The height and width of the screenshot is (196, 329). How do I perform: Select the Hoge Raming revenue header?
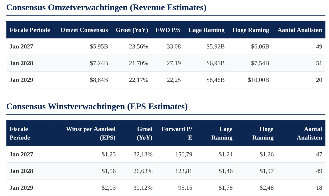click(x=251, y=30)
